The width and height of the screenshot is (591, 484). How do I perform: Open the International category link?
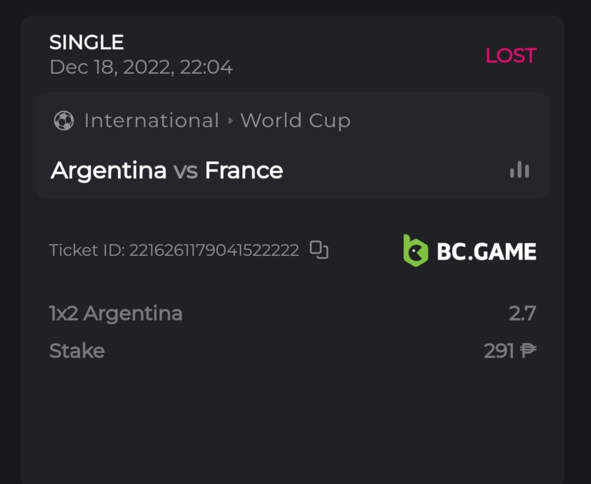[x=151, y=121]
